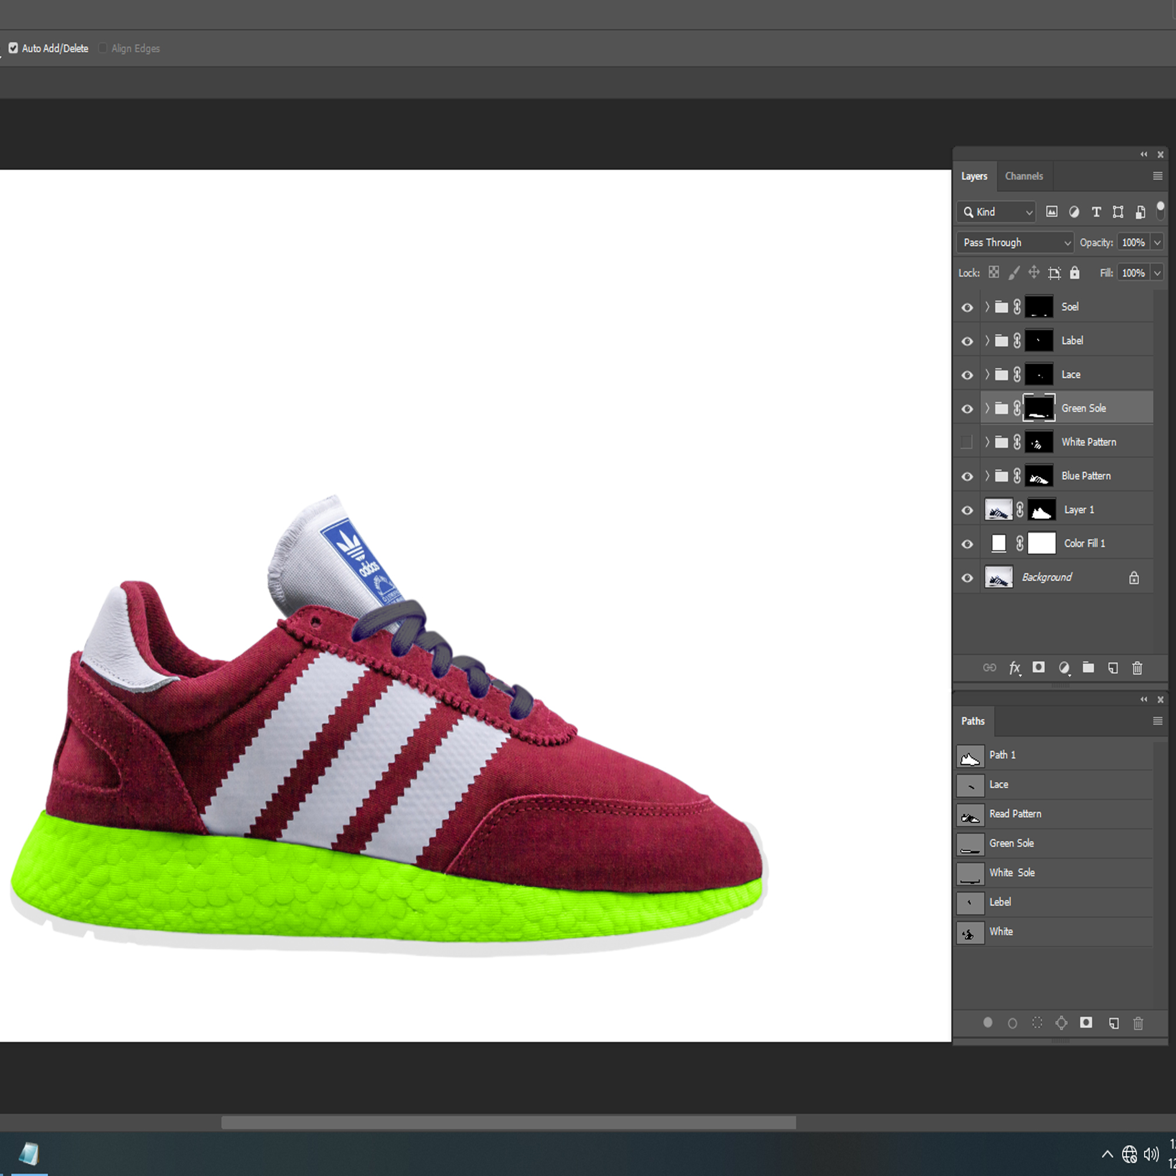This screenshot has width=1176, height=1176.
Task: Click the delete layer trash icon
Action: click(x=1137, y=668)
